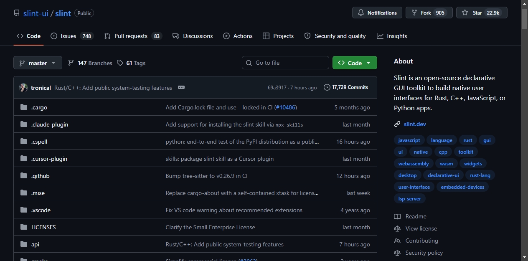The image size is (528, 261).
Task: Open the Insights tab
Action: tap(392, 36)
